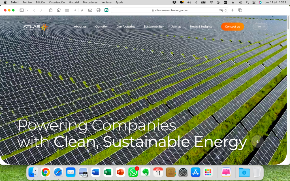Click the translate icon in address bar
Viewport: 290px width, 181px height.
point(221,10)
